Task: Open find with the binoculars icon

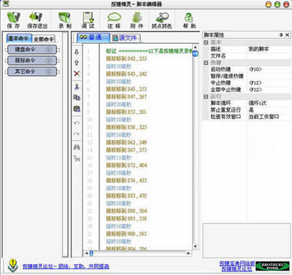Action: click(x=77, y=147)
